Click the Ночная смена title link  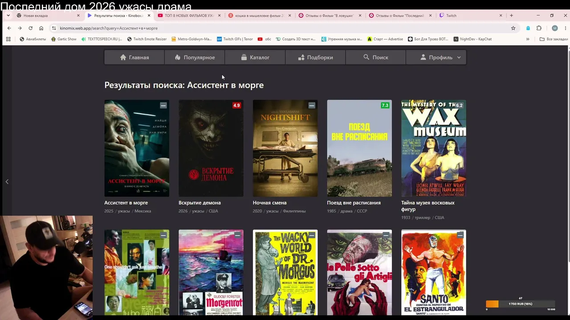(269, 203)
